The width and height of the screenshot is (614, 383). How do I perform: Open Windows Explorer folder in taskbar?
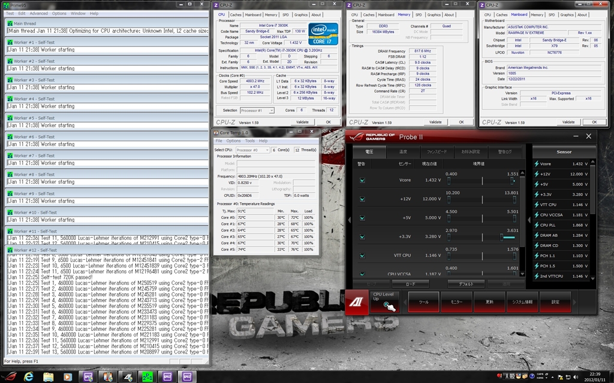[x=48, y=376]
